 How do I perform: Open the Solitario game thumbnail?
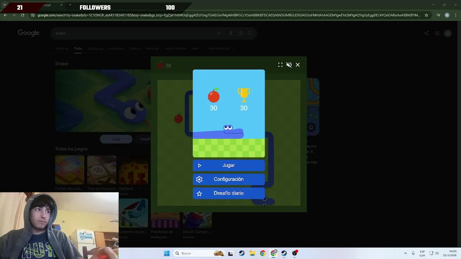133,170
